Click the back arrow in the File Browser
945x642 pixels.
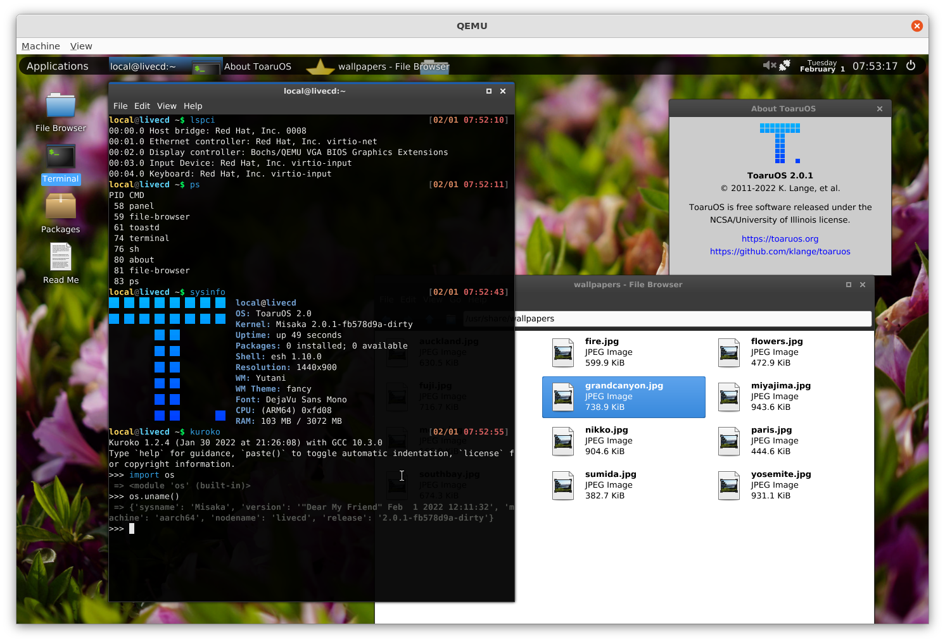(387, 319)
